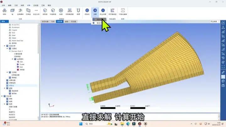This screenshot has height=127, width=226.
Task: Open the 后处理 menu in menu bar
Action: click(x=36, y=5)
